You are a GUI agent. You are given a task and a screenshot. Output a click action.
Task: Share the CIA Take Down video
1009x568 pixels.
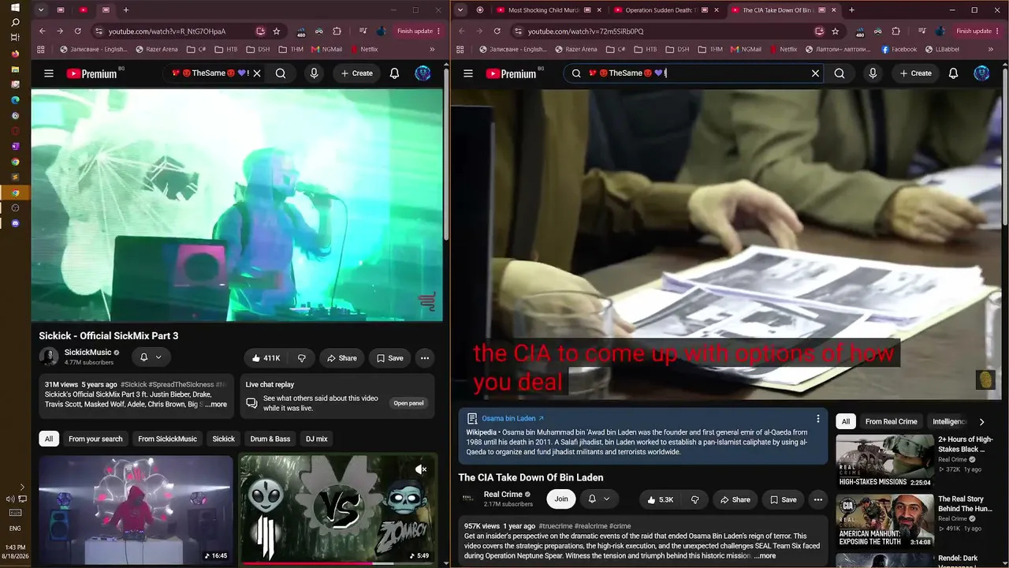tap(735, 499)
